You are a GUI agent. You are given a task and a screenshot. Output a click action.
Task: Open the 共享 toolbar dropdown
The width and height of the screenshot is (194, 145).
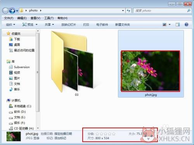(49, 24)
